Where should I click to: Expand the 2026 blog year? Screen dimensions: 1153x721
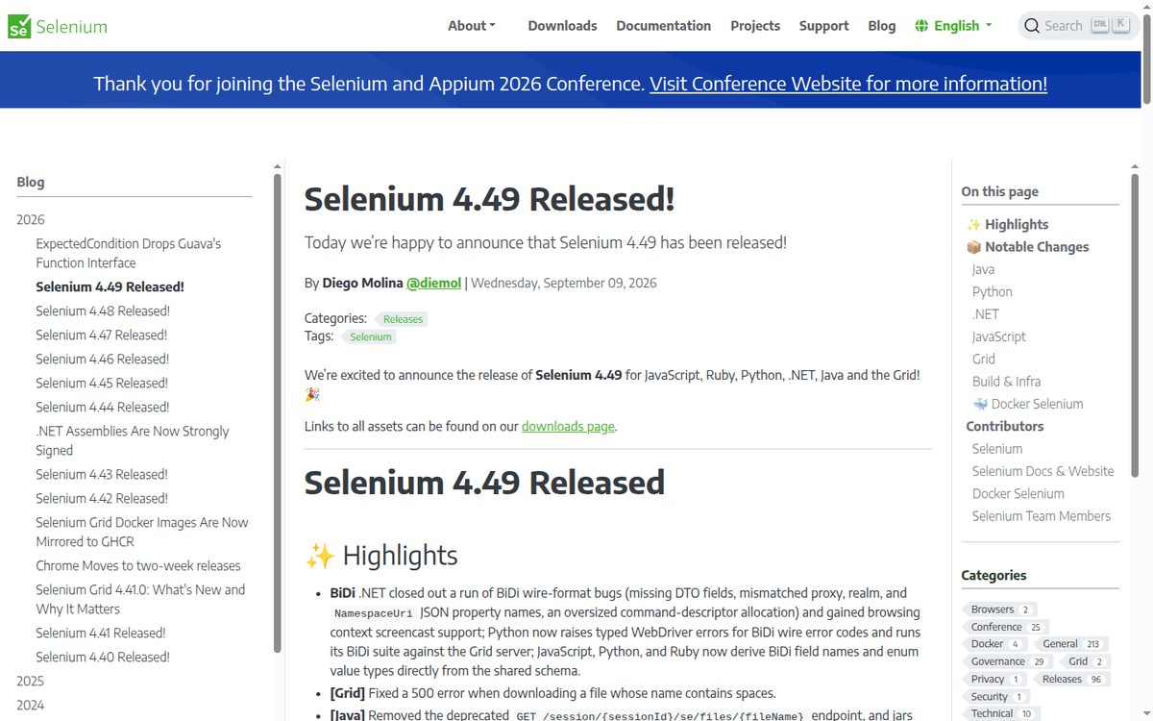coord(31,219)
